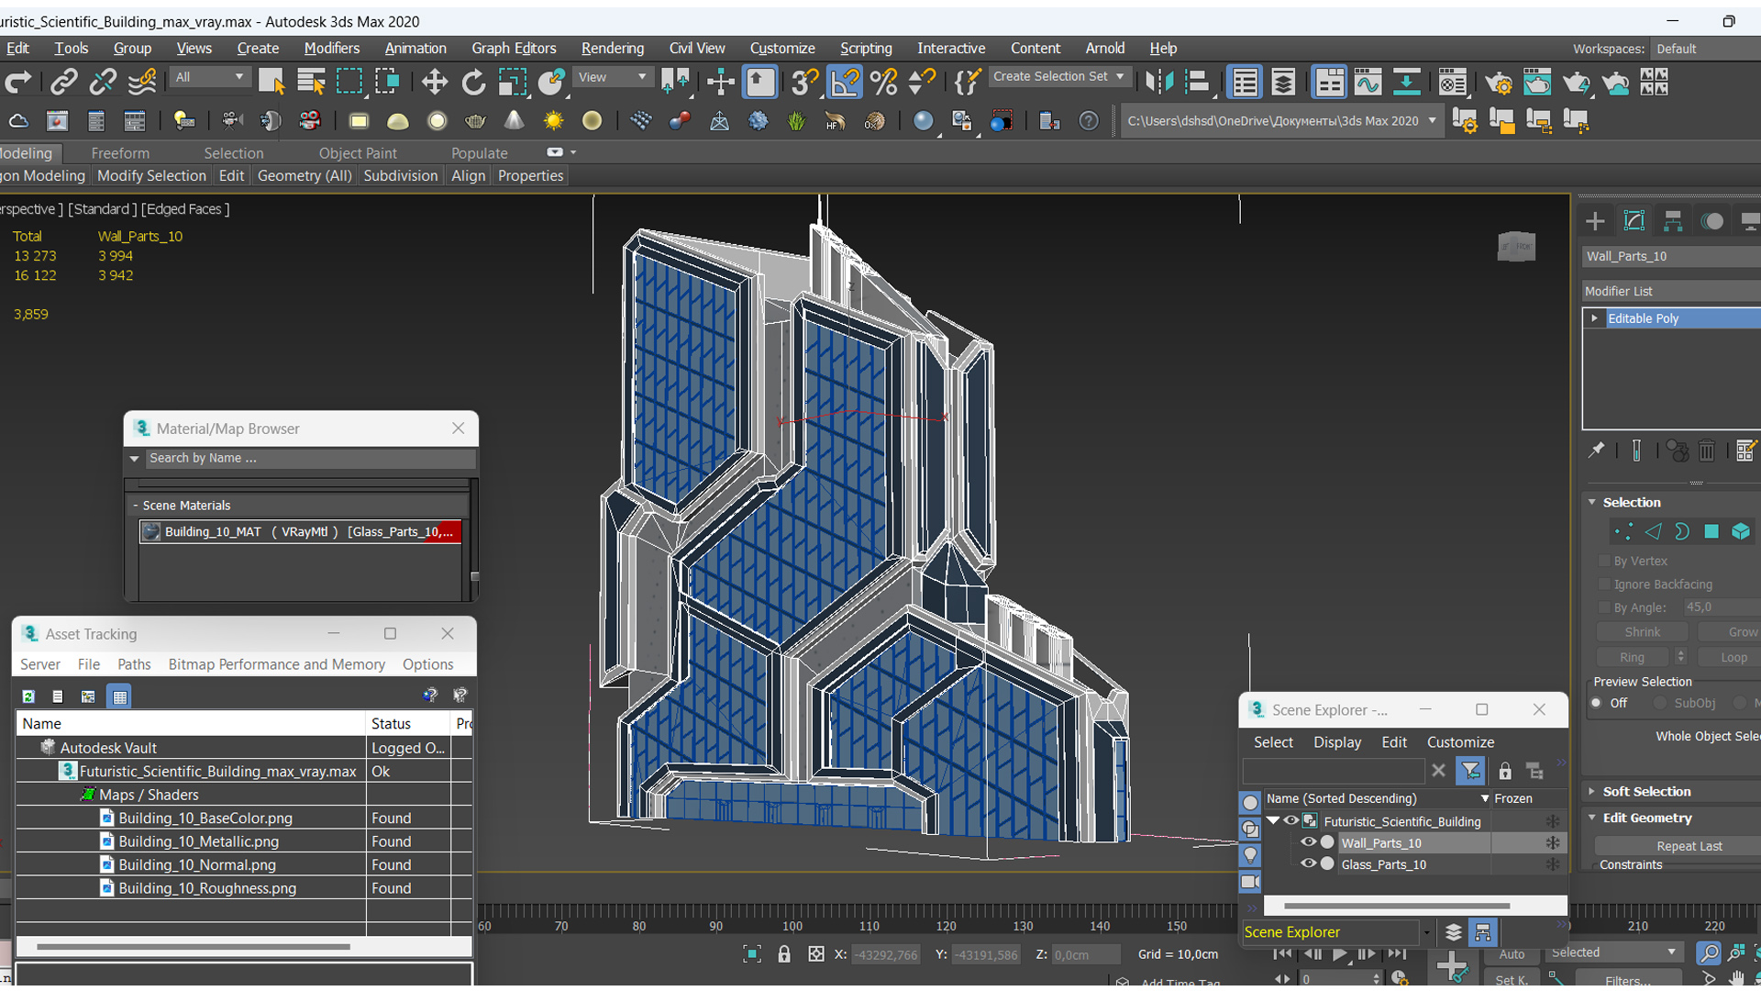Click the Select and Link chain icon
The height and width of the screenshot is (991, 1761).
[x=63, y=83]
